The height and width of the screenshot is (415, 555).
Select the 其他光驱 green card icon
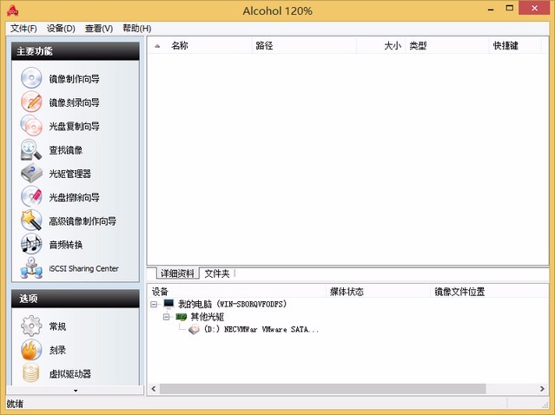182,316
